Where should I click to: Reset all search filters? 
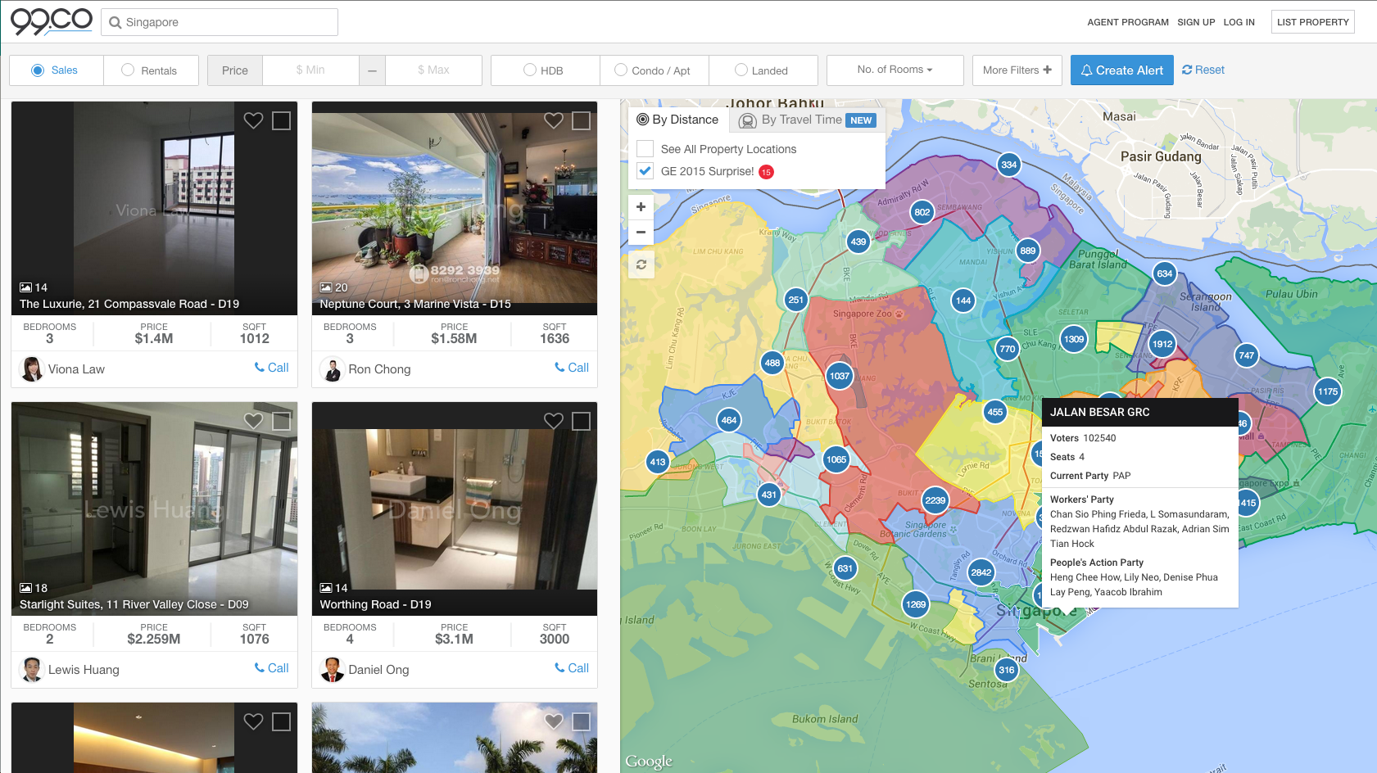click(1203, 70)
